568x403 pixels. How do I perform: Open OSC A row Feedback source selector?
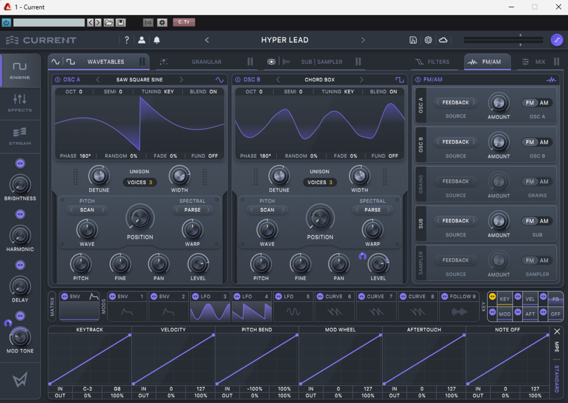(x=456, y=103)
